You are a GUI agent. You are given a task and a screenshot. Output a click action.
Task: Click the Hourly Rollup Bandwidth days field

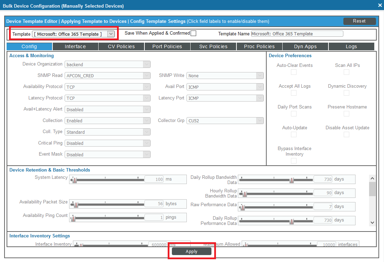[x=323, y=193]
